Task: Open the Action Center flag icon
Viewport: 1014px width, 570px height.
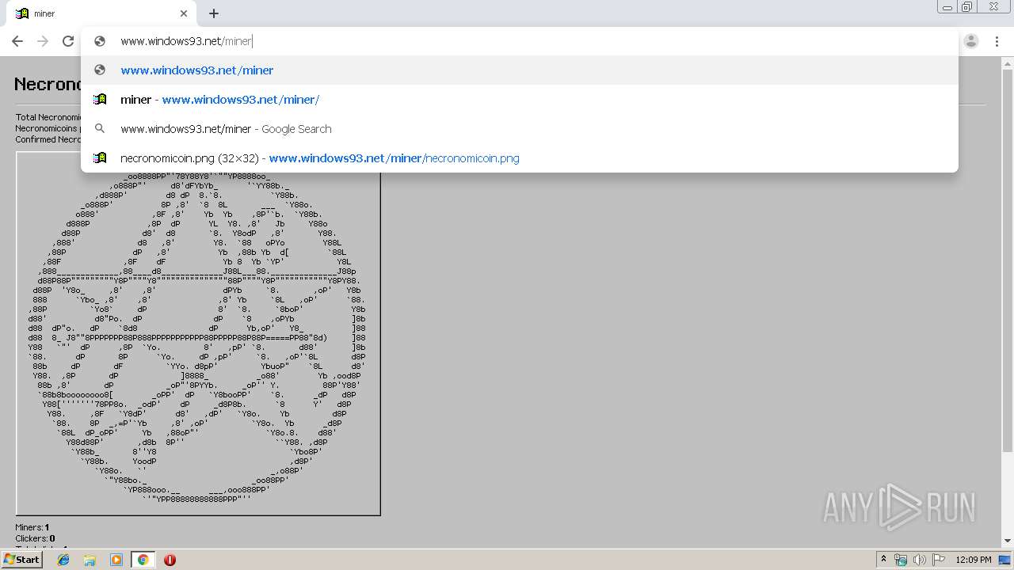Action: (939, 560)
